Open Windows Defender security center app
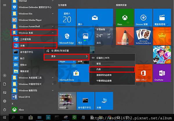Viewport: 174px width, 121px height. coord(33,7)
